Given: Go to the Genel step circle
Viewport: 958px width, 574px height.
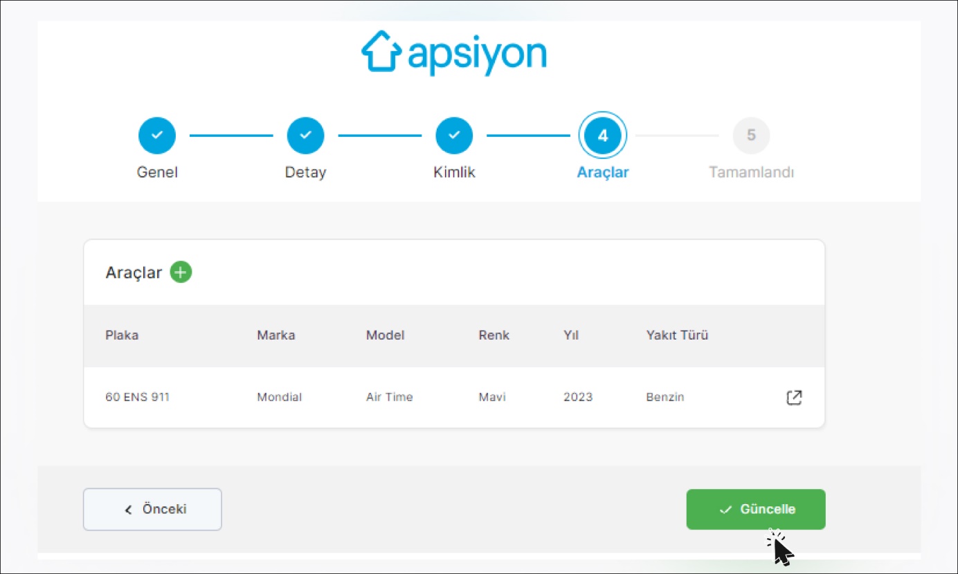Looking at the screenshot, I should [157, 136].
